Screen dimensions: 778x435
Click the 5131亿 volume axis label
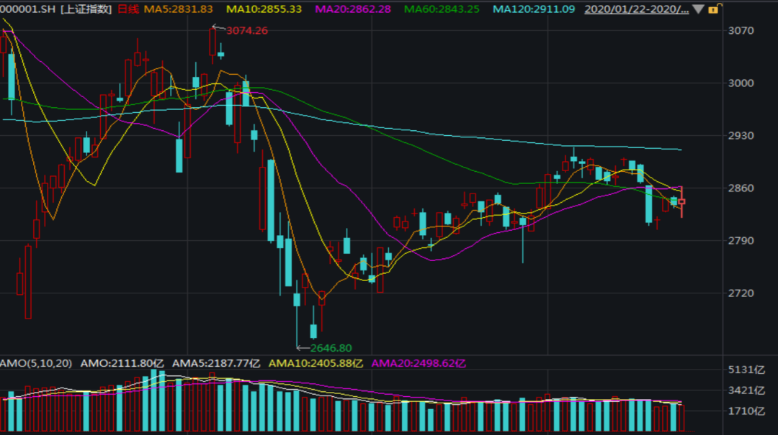746,370
